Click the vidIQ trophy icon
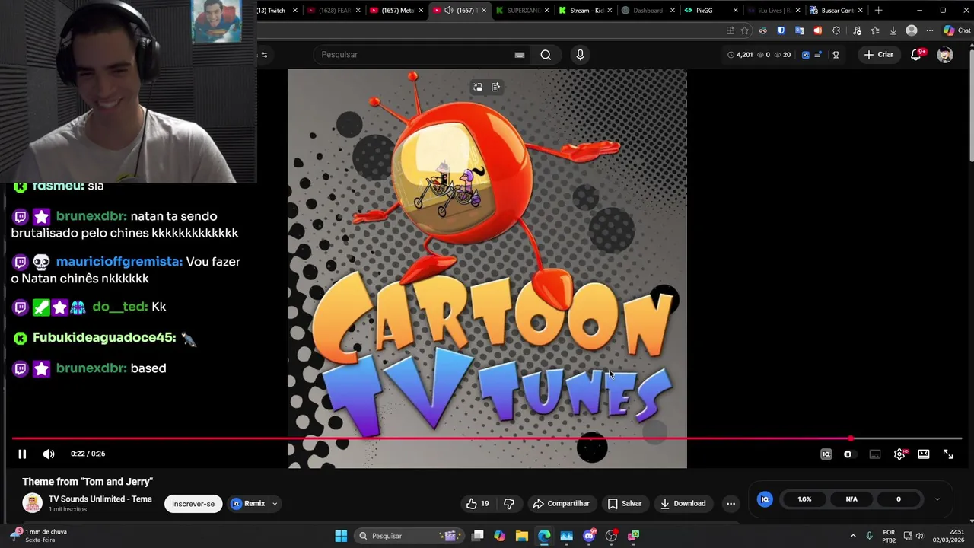 [x=836, y=55]
